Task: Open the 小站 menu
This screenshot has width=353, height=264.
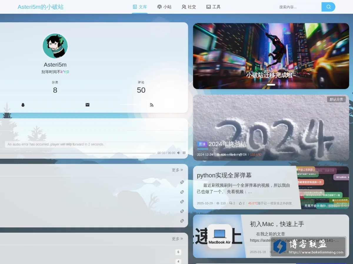Action: [164, 7]
